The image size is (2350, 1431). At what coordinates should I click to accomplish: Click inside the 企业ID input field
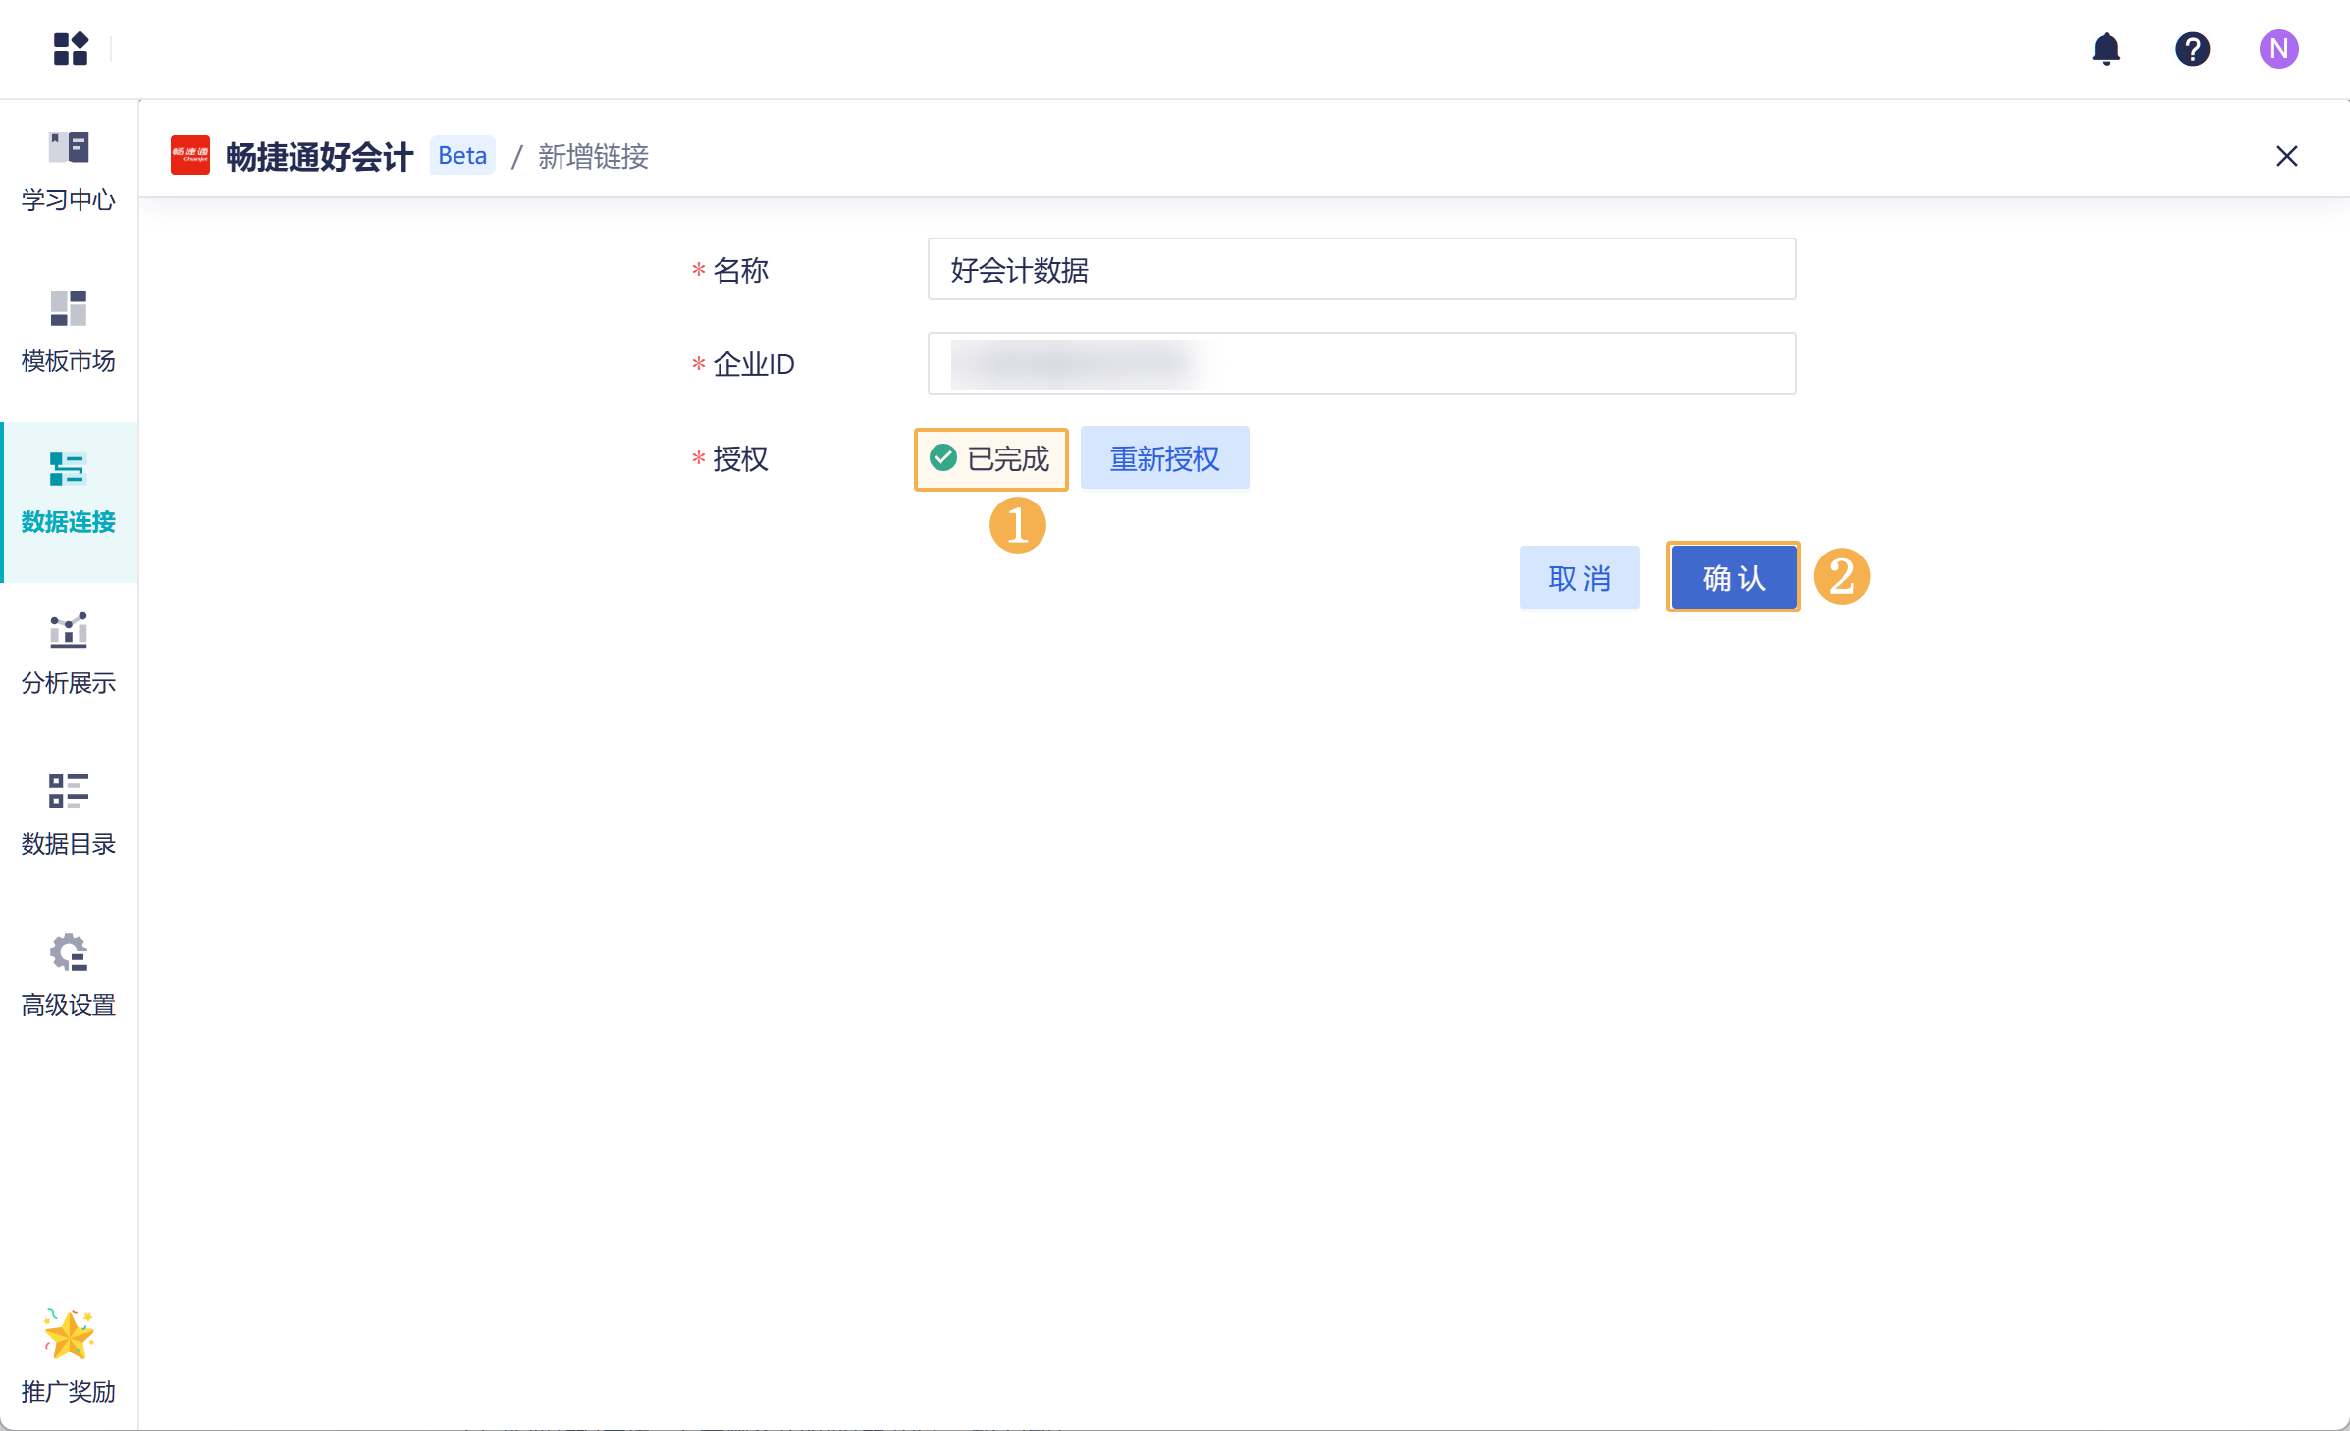click(1361, 363)
